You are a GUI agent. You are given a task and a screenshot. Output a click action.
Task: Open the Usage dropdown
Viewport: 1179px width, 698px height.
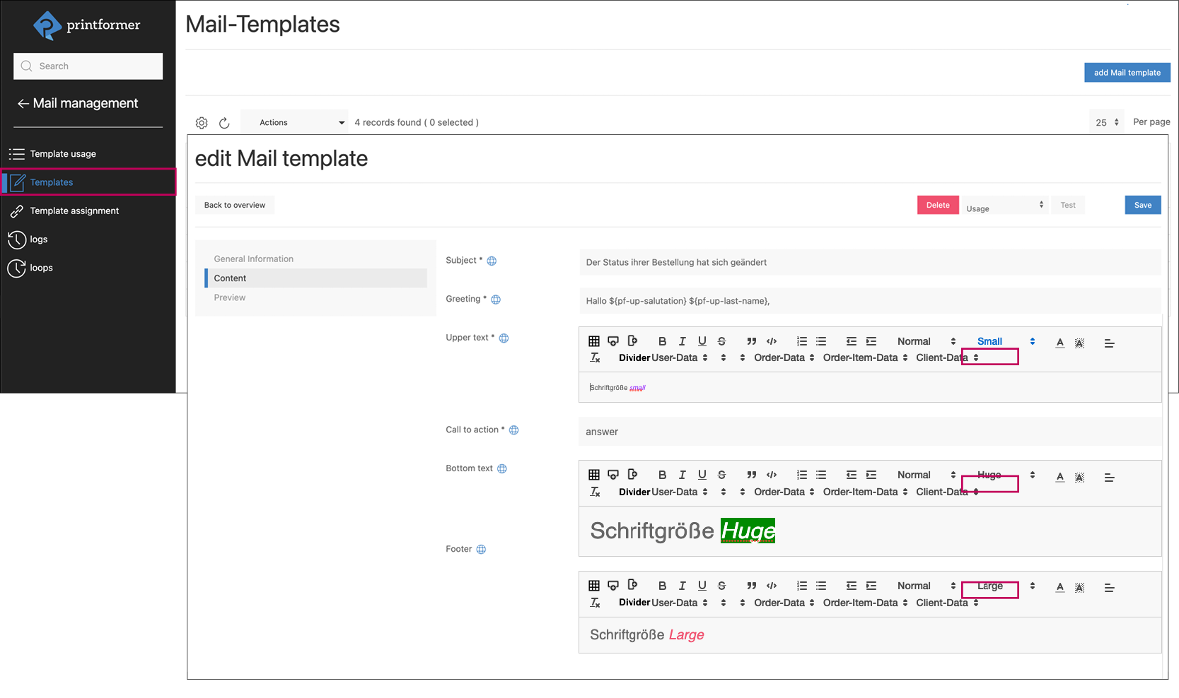(1004, 206)
